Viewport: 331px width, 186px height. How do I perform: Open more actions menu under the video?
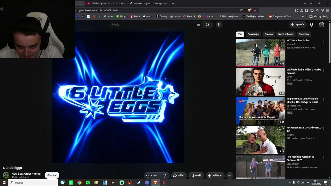pyautogui.click(x=230, y=176)
